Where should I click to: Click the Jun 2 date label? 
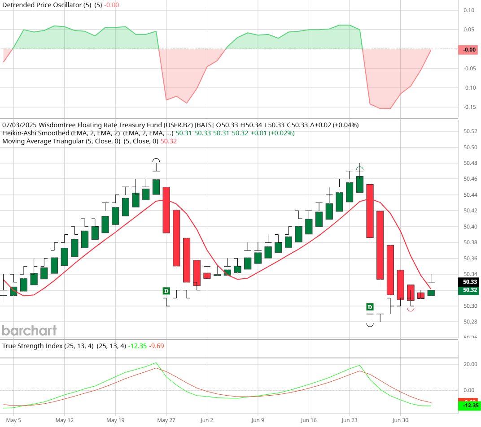point(207,420)
